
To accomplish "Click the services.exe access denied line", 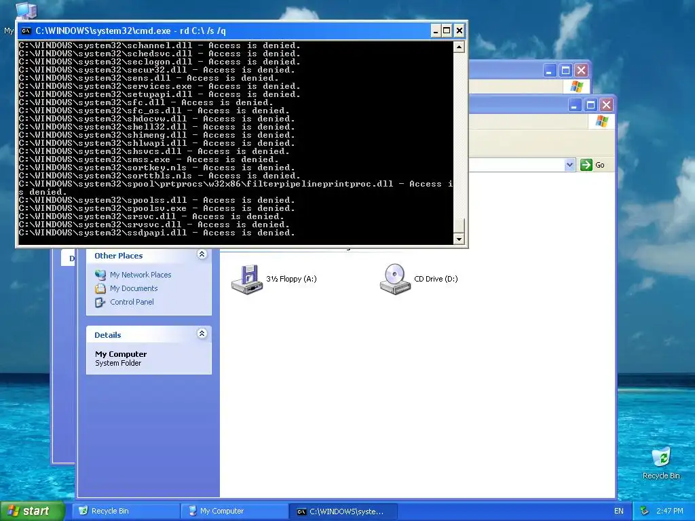I will tap(159, 86).
